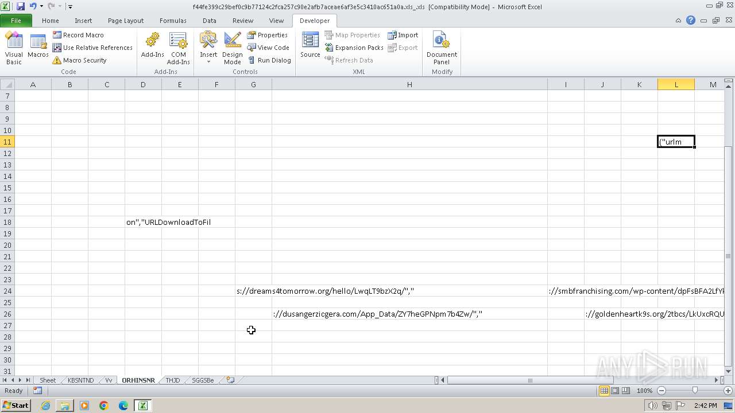Screen dimensions: 735x413
Task: Toggle Use Relative References
Action: pos(92,48)
